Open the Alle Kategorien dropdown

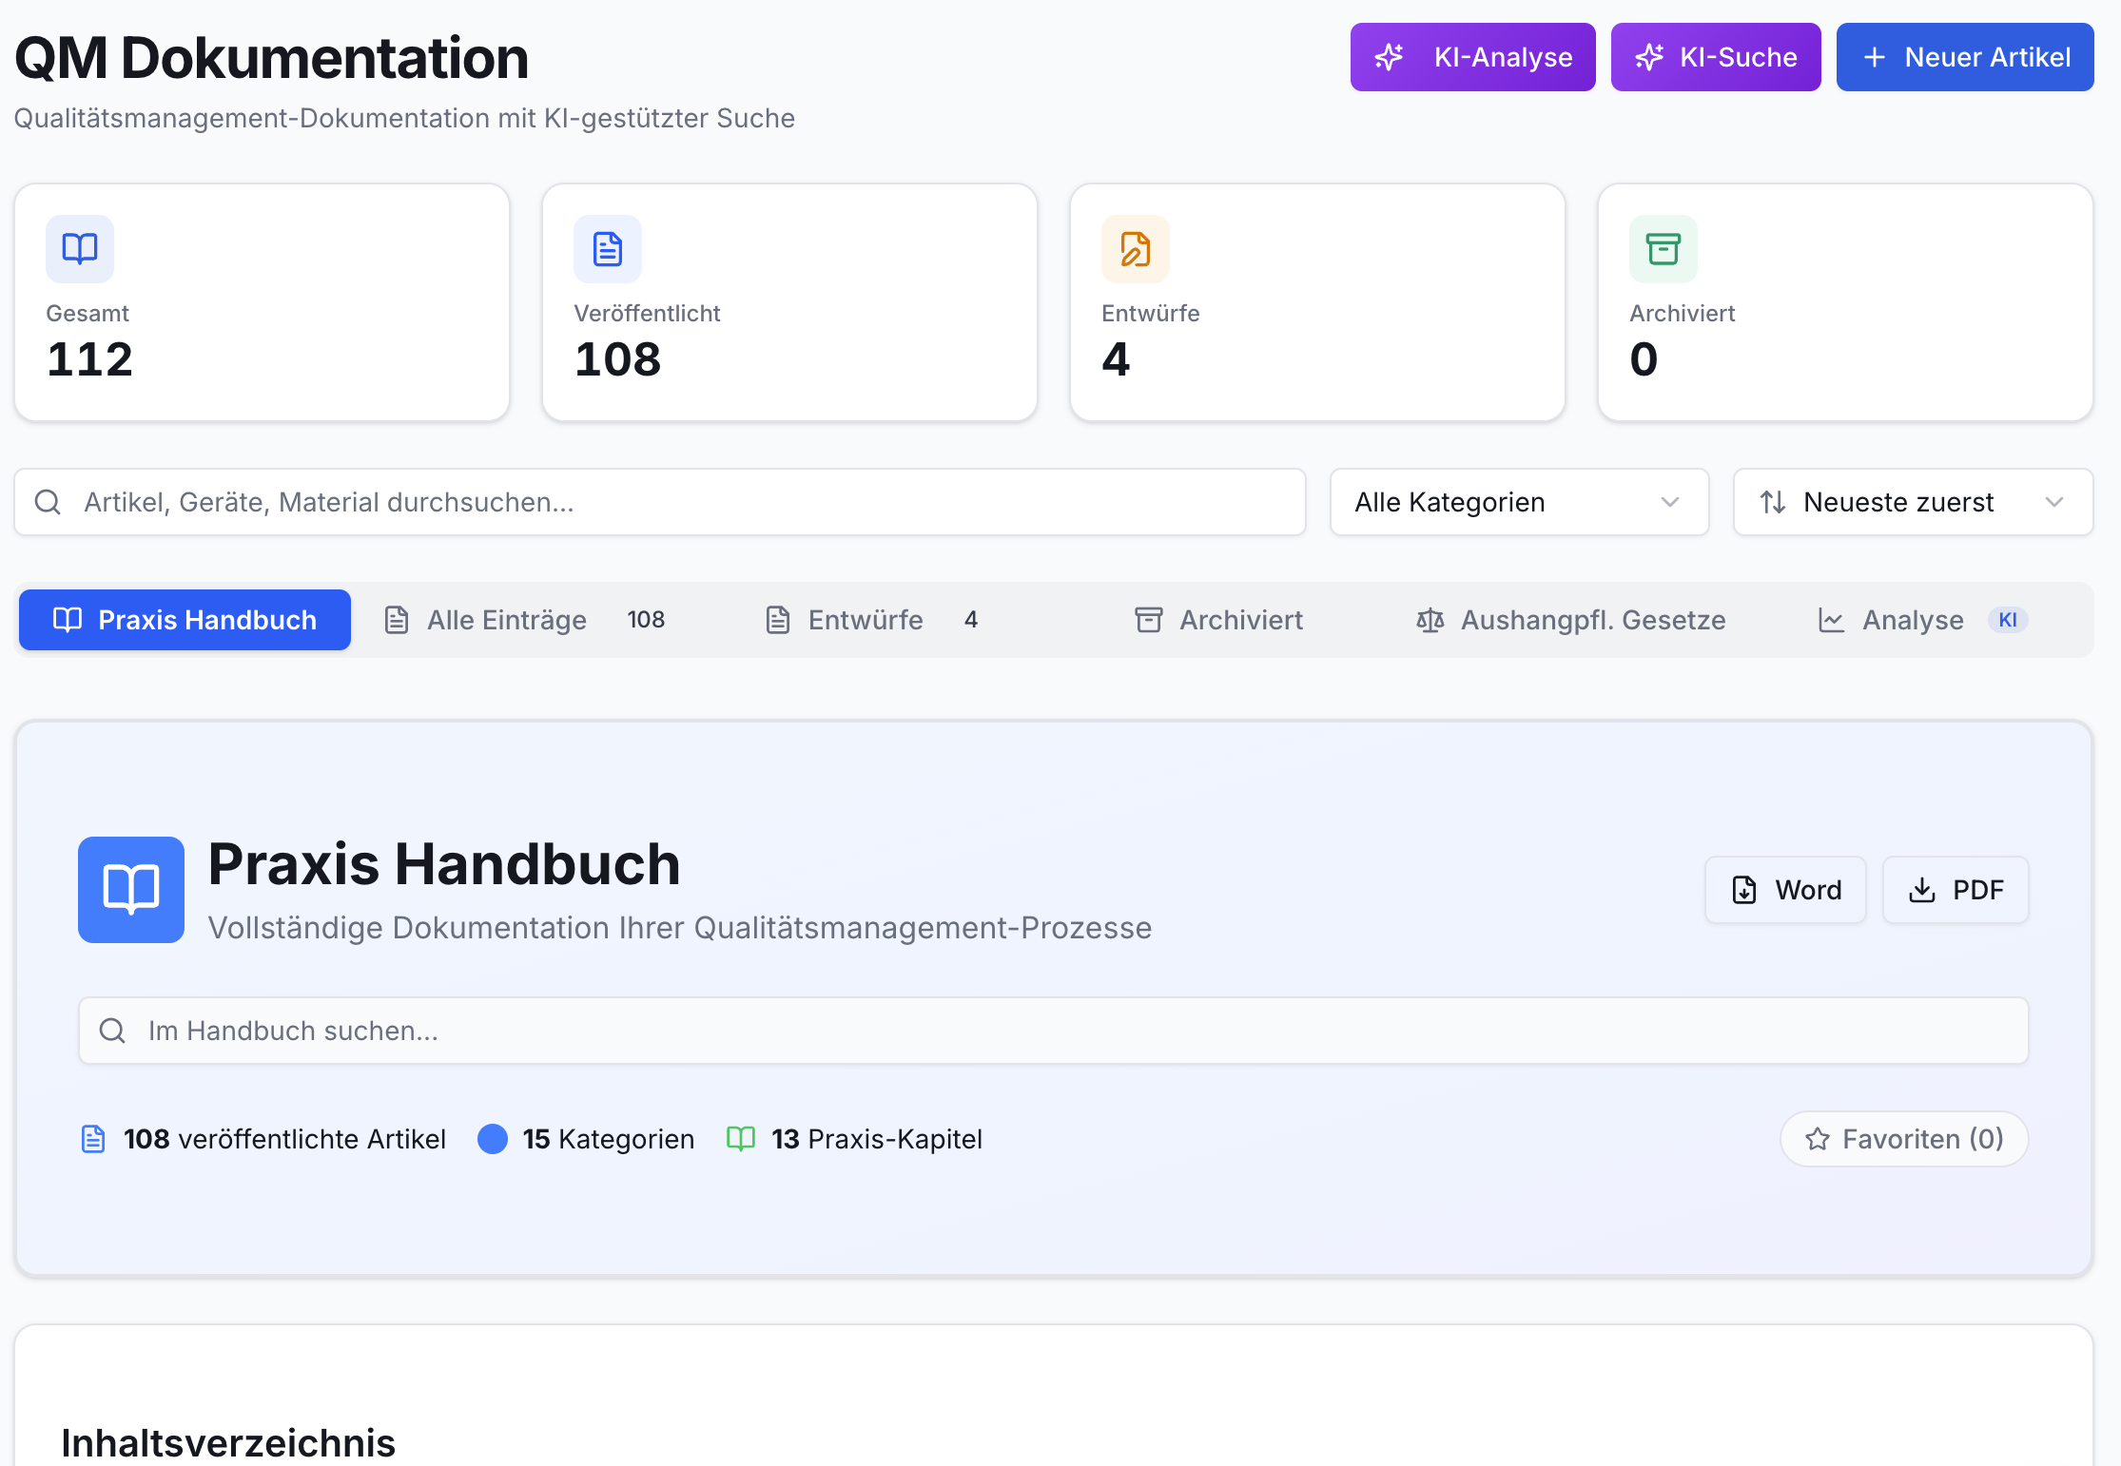tap(1519, 502)
